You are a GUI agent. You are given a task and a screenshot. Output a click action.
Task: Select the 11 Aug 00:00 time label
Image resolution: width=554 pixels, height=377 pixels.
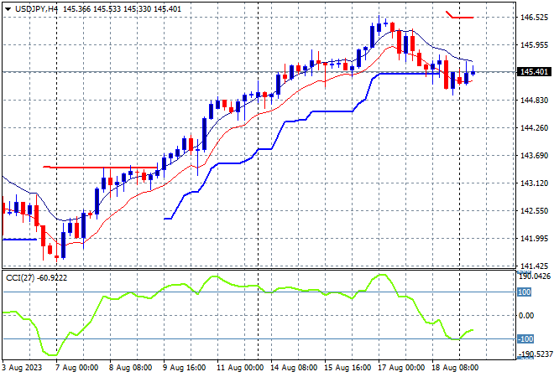[x=240, y=368]
